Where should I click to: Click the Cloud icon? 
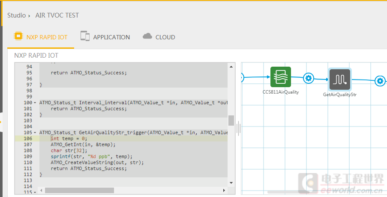point(147,36)
